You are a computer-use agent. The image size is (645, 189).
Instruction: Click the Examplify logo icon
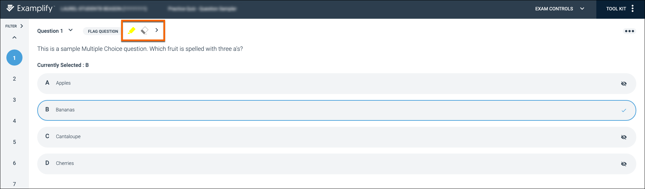[10, 8]
